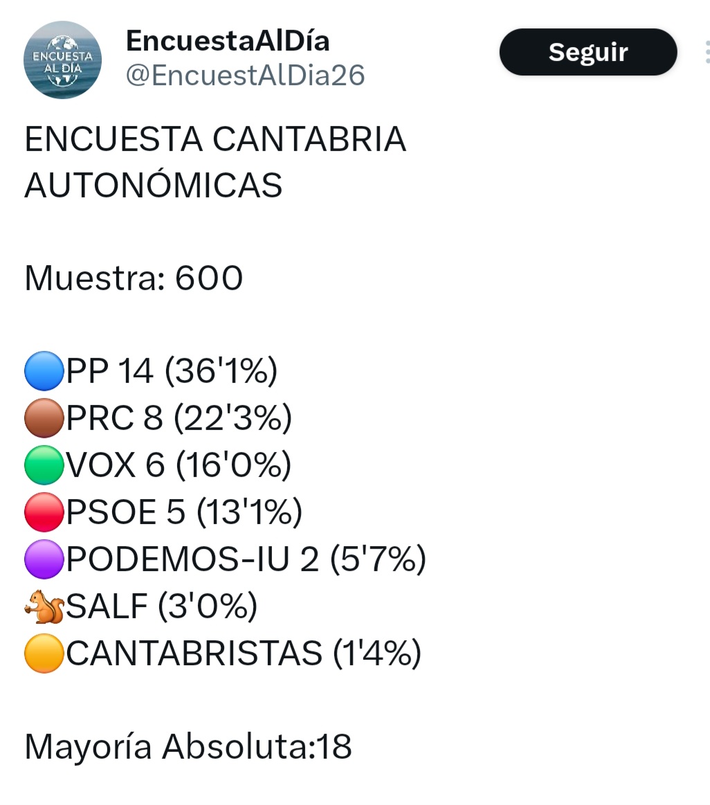This screenshot has height=805, width=710.
Task: Click the Mayoría Absoluta:18 line
Action: (x=188, y=747)
